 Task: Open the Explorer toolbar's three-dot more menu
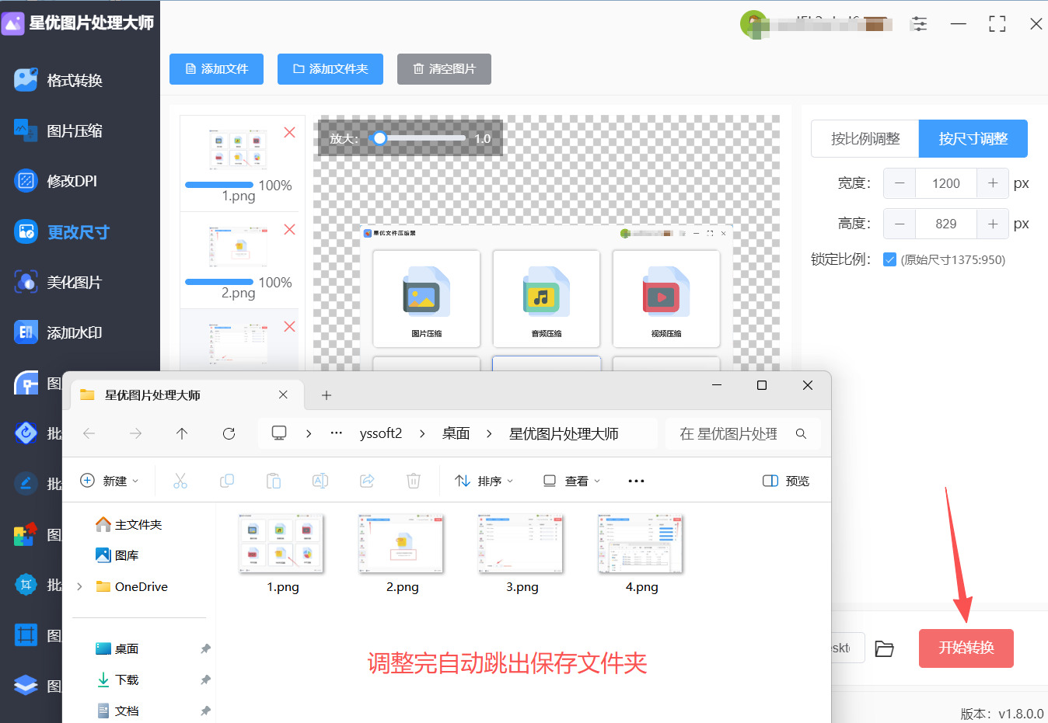point(636,481)
